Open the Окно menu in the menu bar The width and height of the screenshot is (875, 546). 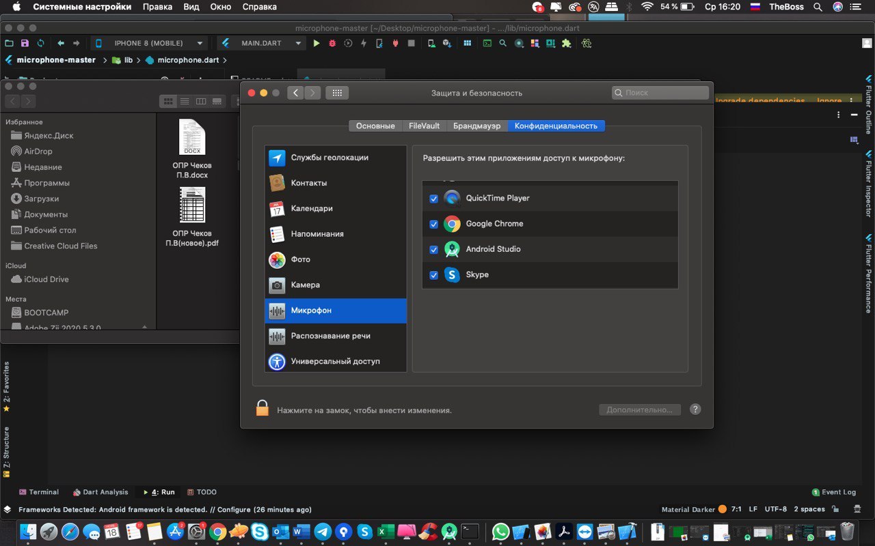221,7
